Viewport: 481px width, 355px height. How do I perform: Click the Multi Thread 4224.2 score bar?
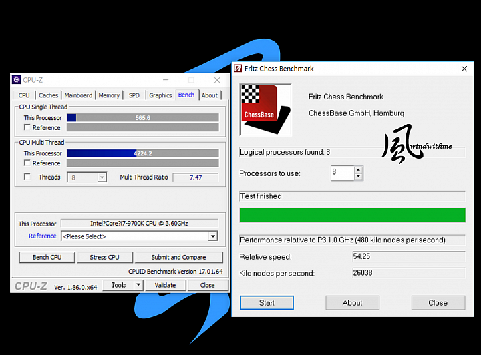(x=143, y=153)
